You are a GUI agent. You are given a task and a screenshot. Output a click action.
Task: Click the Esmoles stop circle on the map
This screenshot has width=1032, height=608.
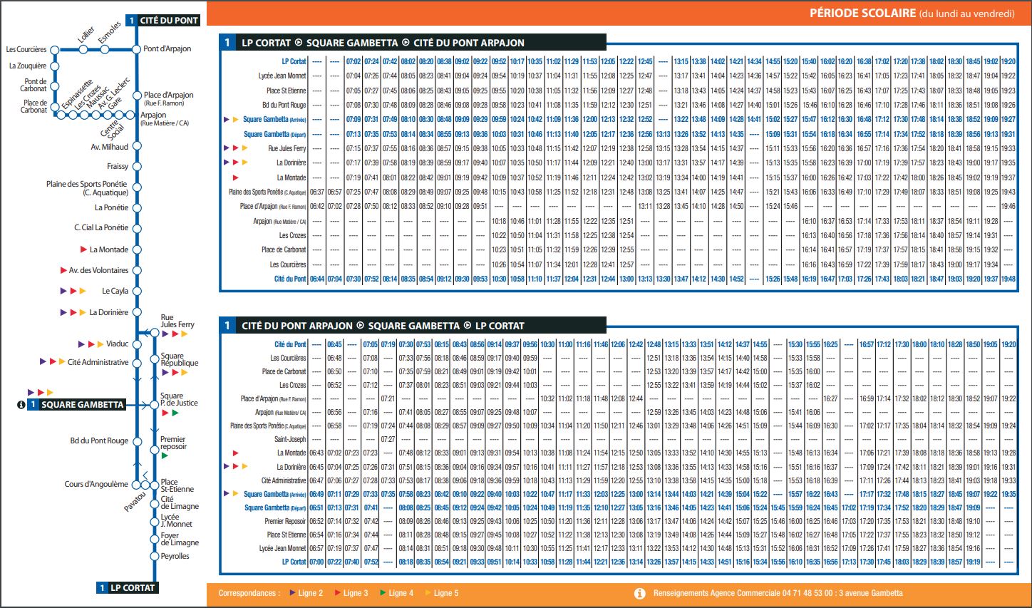(105, 49)
